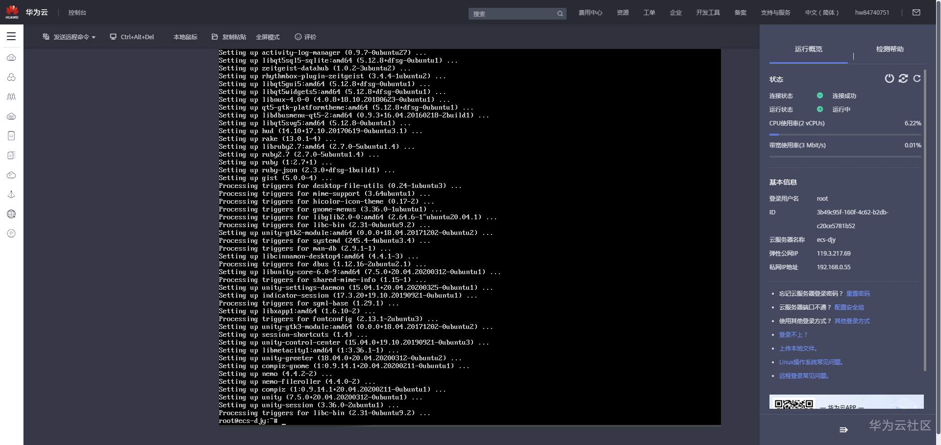Screen dimensions: 941x445
Task: Click the CPU使用率 progress bar
Action: click(845, 135)
